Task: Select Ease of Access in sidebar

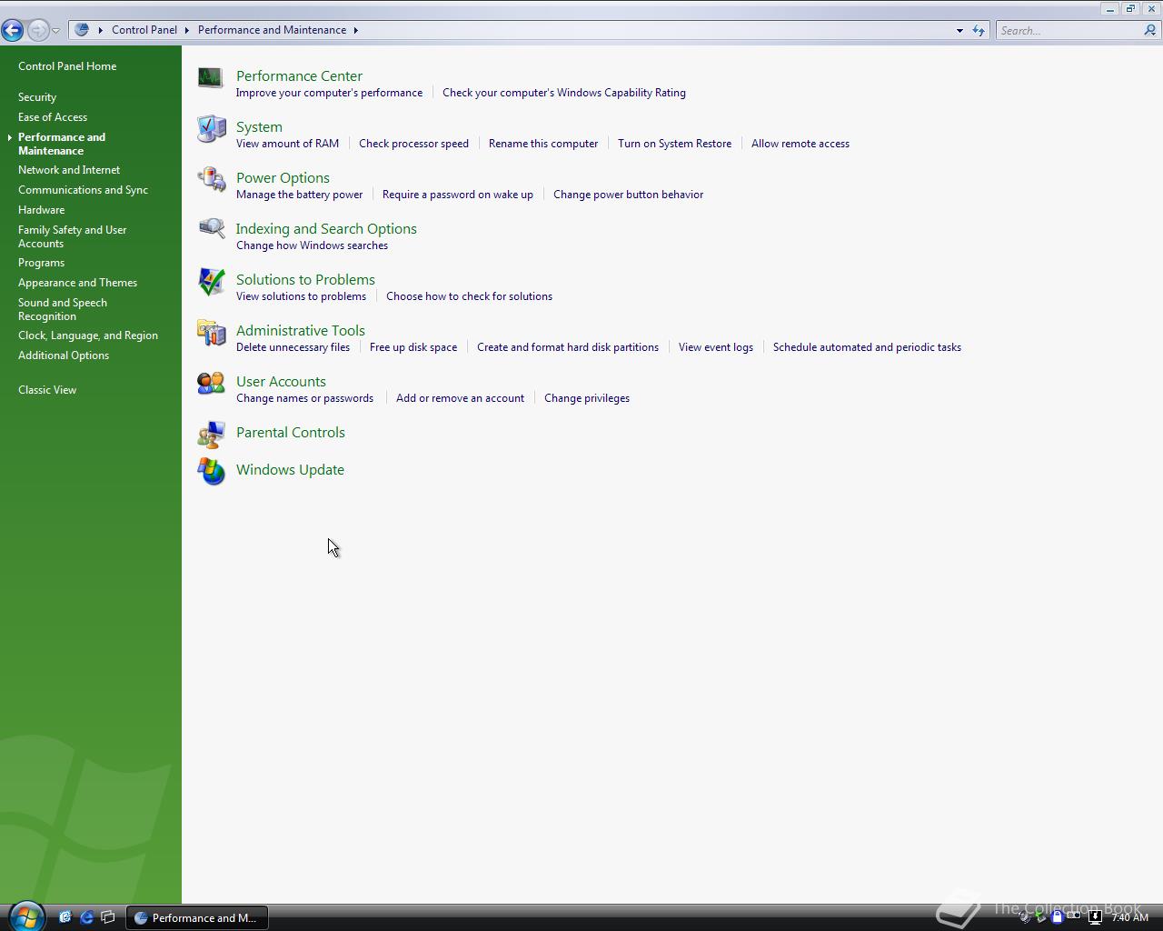Action: pos(53,117)
